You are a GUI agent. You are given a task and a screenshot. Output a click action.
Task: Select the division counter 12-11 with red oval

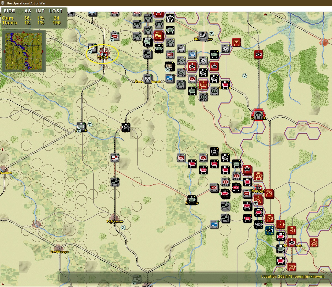pos(225,194)
